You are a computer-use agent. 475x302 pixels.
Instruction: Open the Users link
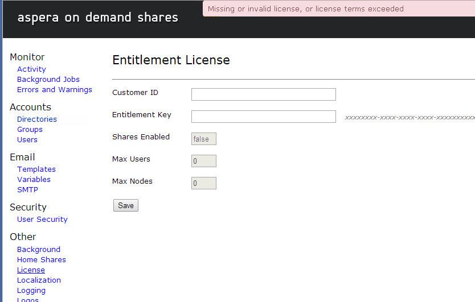[x=27, y=140]
